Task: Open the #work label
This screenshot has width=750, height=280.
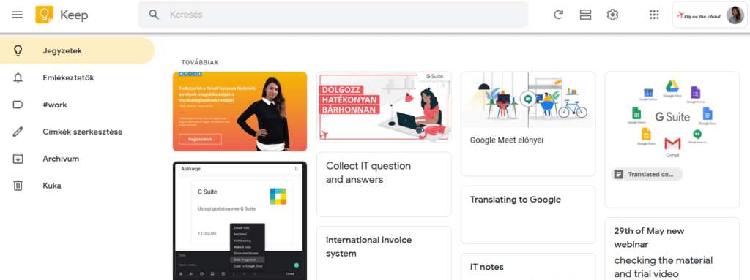Action: pos(77,105)
